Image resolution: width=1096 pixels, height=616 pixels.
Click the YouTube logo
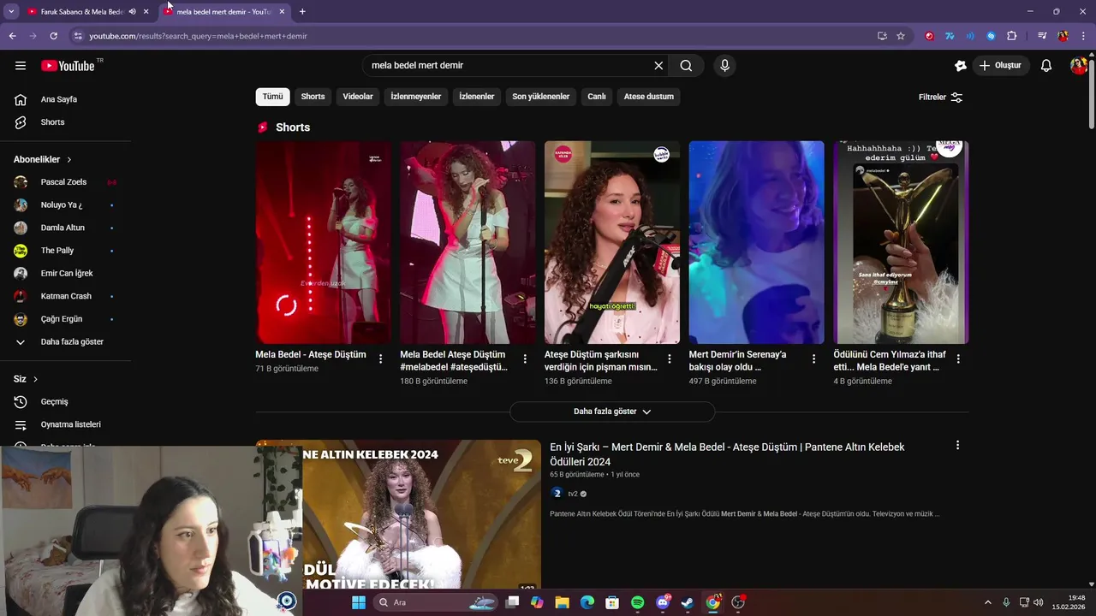click(x=68, y=66)
